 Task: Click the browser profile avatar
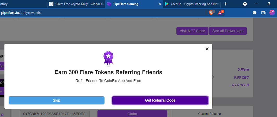pyautogui.click(x=272, y=13)
